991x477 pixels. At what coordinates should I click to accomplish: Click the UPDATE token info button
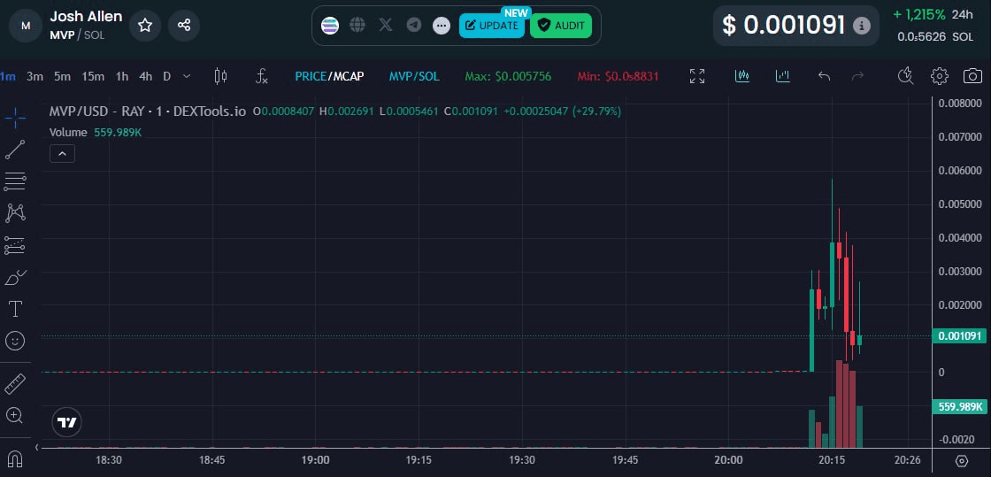pyautogui.click(x=492, y=26)
